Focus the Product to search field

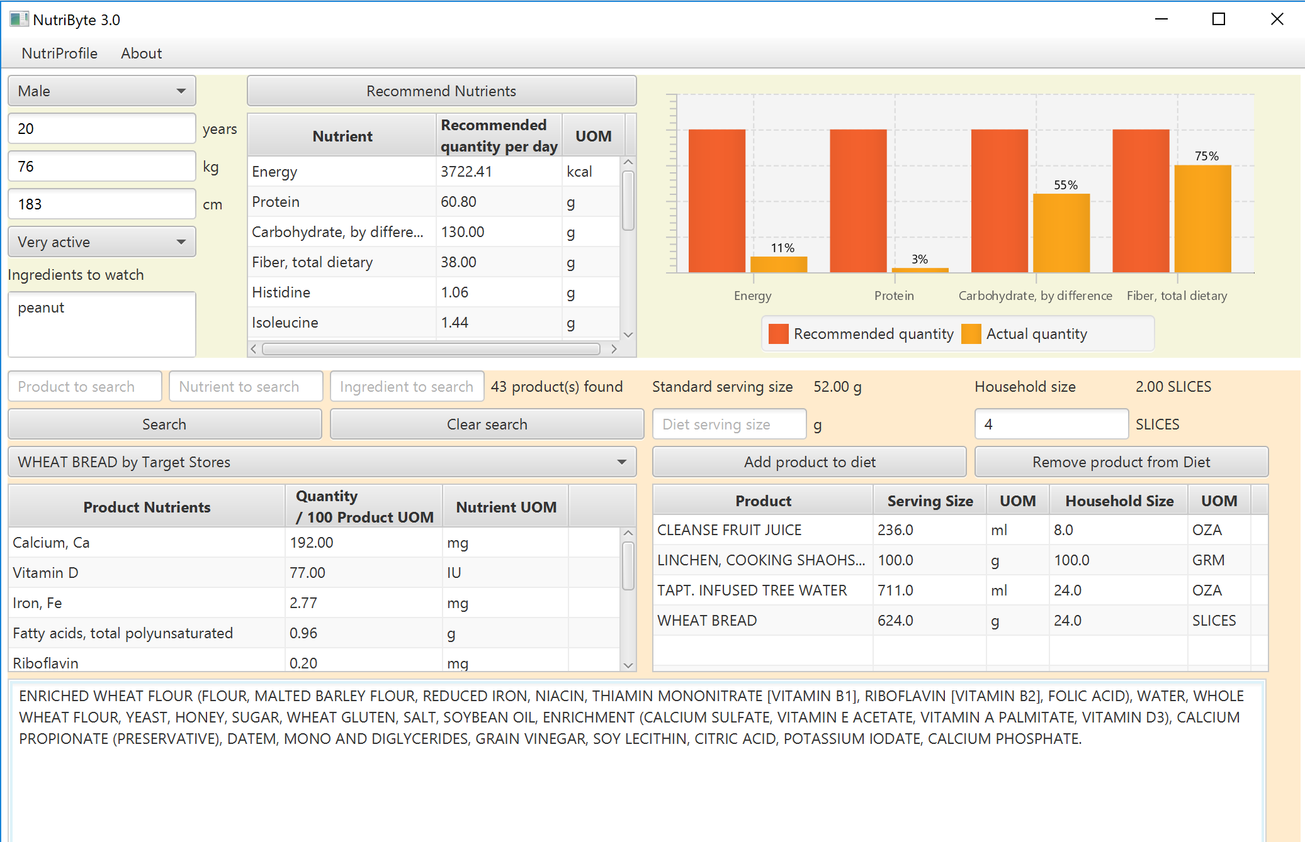[x=85, y=387]
